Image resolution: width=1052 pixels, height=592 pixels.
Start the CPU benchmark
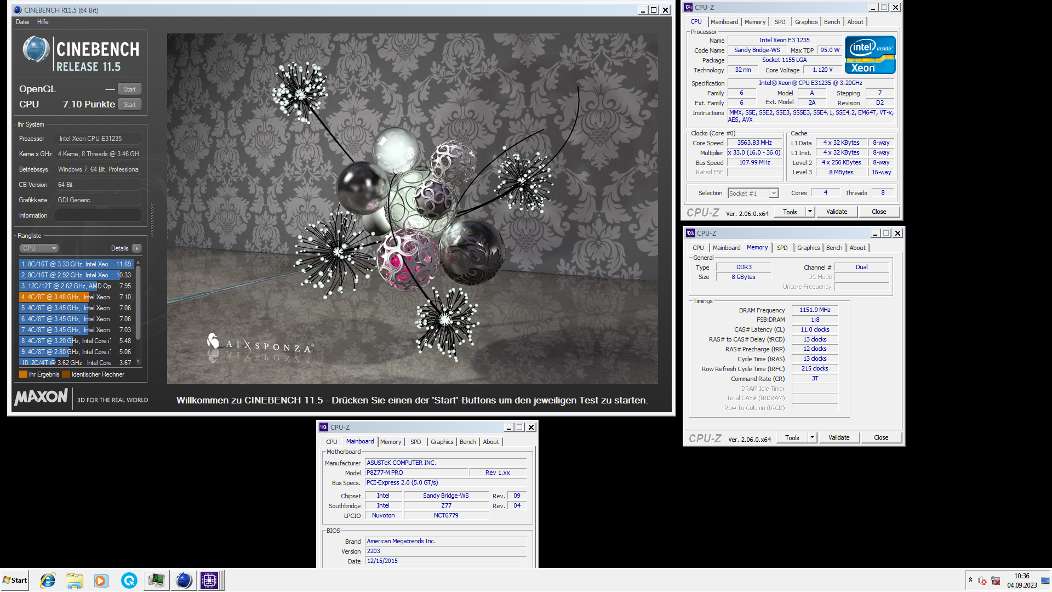[129, 105]
